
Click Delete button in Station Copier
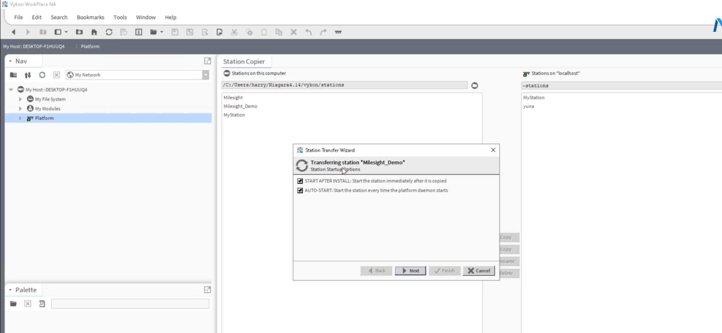(509, 273)
